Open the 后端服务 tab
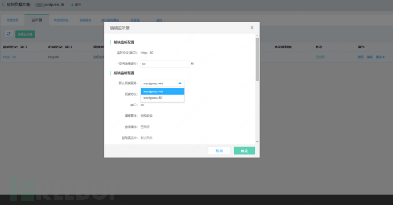 (85, 20)
